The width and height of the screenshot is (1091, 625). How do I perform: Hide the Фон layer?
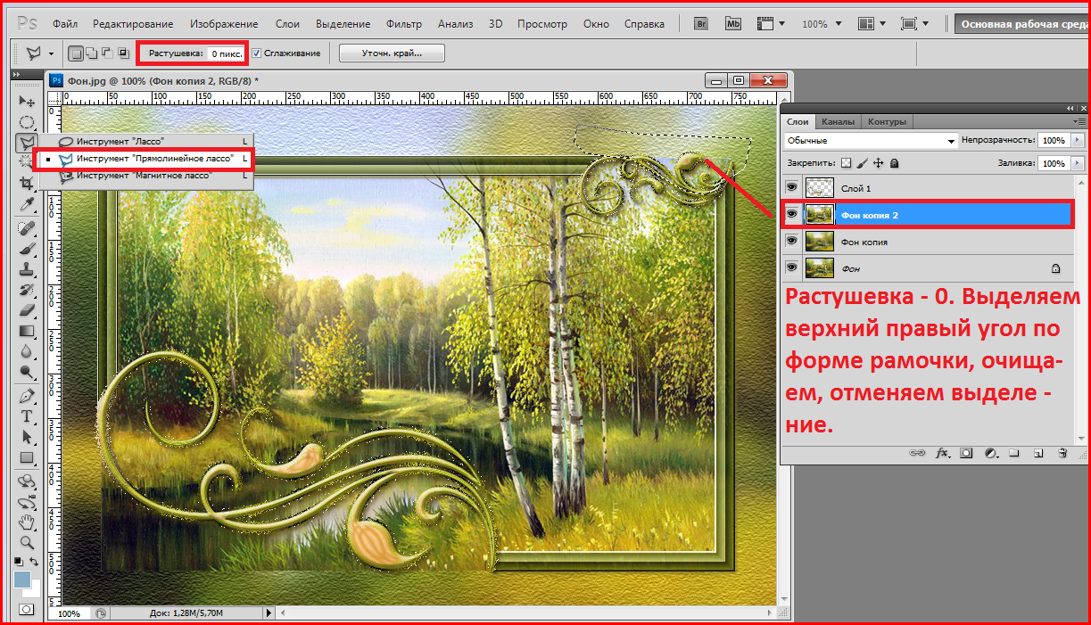791,267
